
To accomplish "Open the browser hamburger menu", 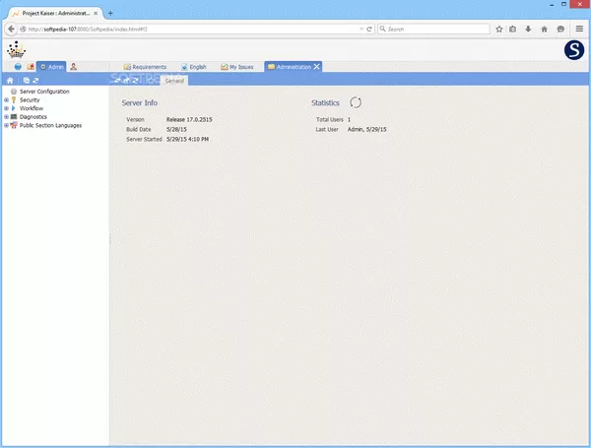I will (x=579, y=29).
